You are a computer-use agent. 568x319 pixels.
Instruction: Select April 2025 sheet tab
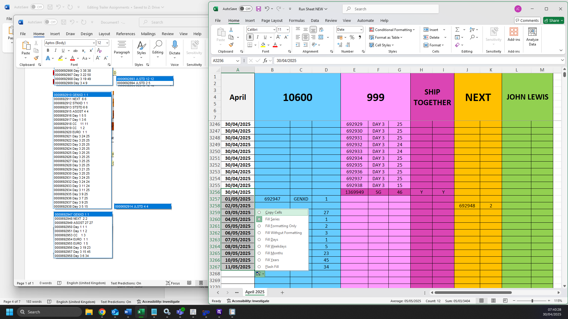pos(255,292)
